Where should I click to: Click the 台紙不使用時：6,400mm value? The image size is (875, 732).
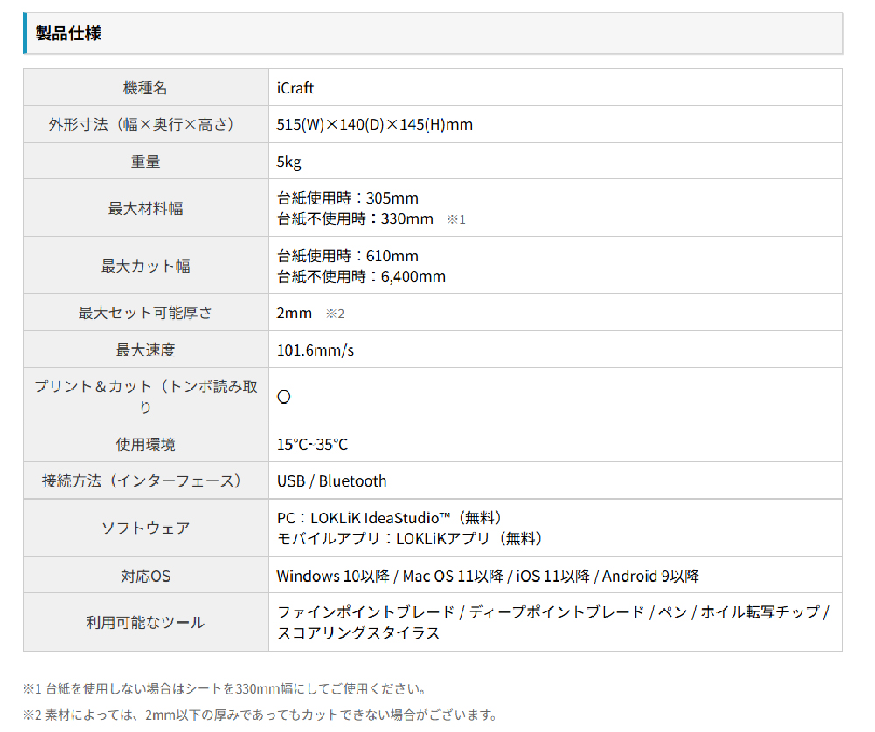[x=361, y=277]
